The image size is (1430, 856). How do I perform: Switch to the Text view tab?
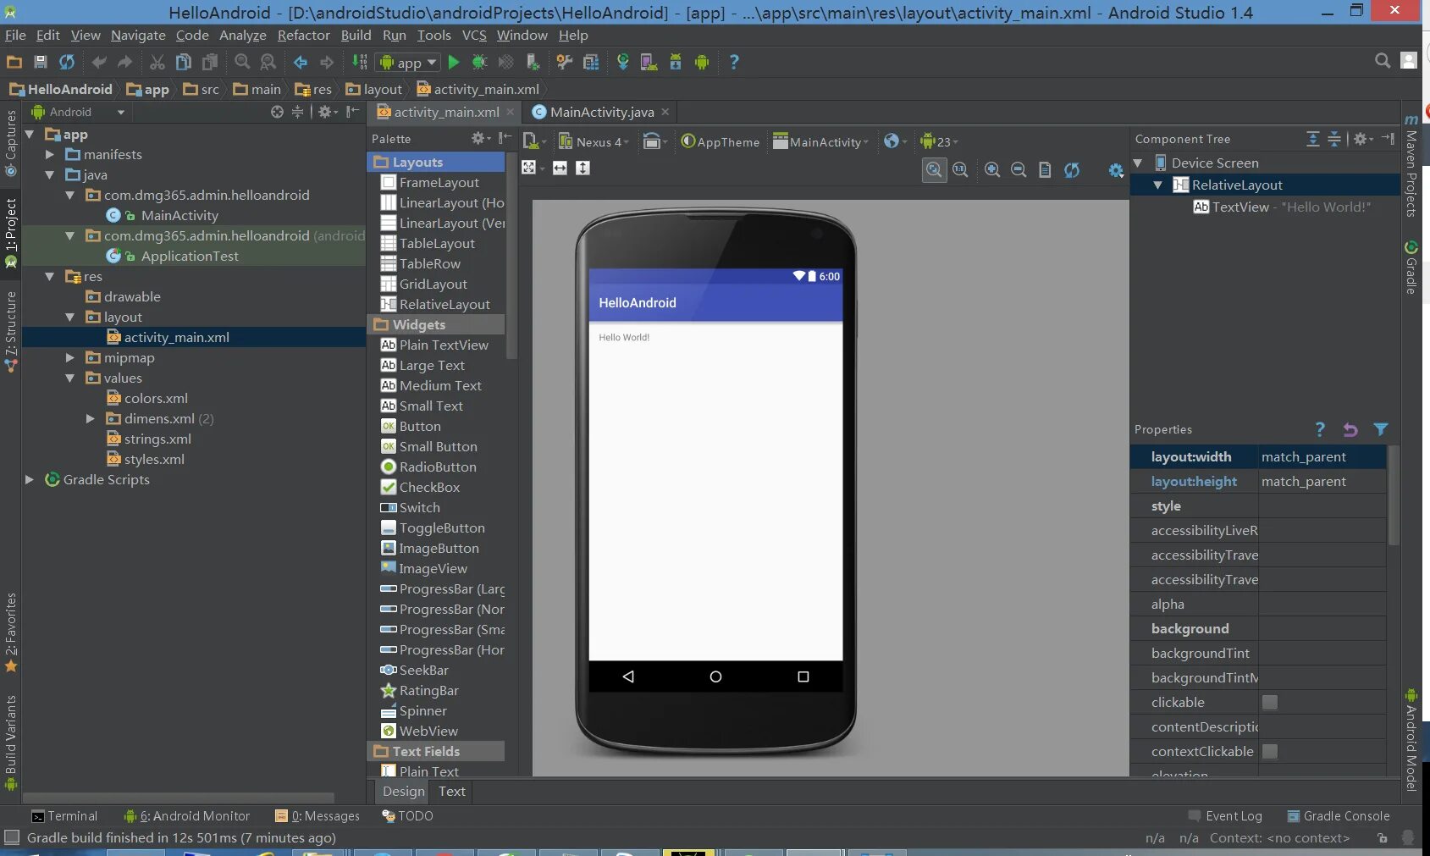(x=451, y=791)
